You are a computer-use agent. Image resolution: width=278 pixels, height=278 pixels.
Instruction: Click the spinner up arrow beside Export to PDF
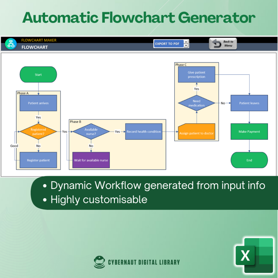tap(186, 42)
